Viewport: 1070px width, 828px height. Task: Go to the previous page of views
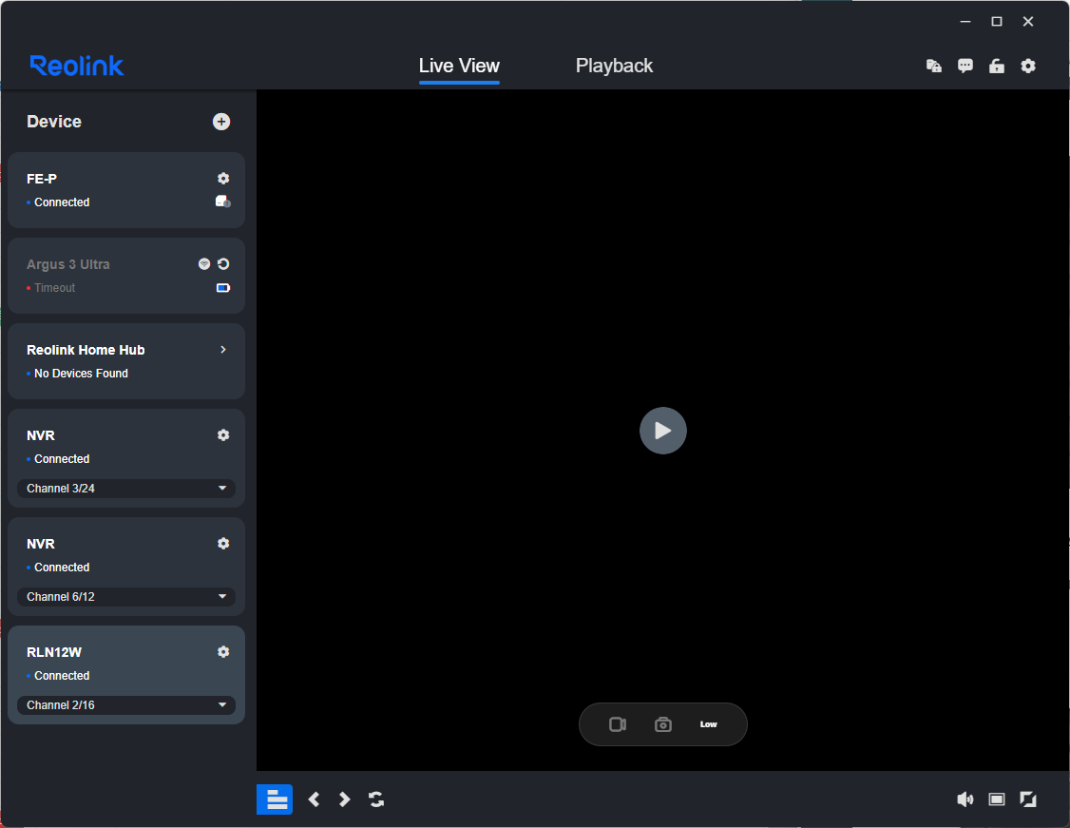314,799
